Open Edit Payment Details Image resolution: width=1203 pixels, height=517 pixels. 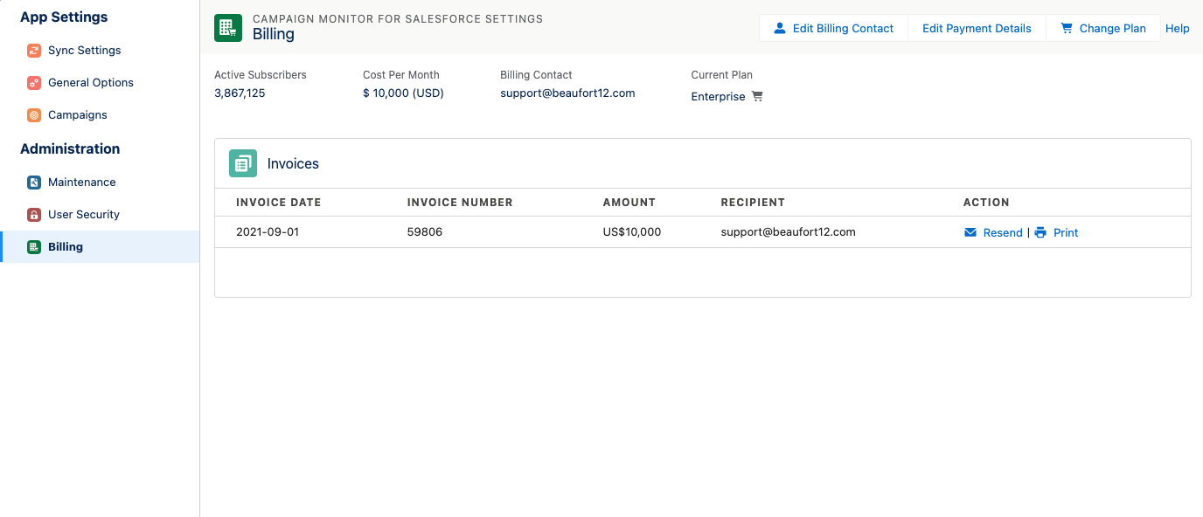[977, 29]
